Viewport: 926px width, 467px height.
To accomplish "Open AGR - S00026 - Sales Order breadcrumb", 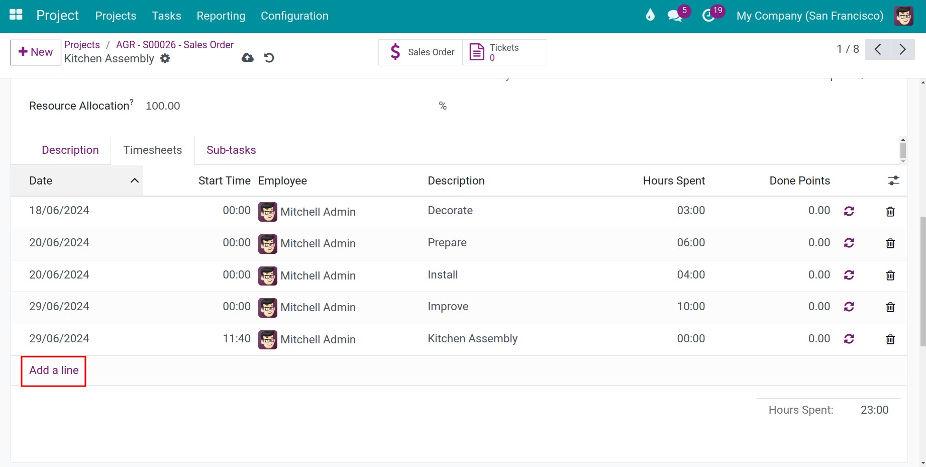I will (x=175, y=45).
